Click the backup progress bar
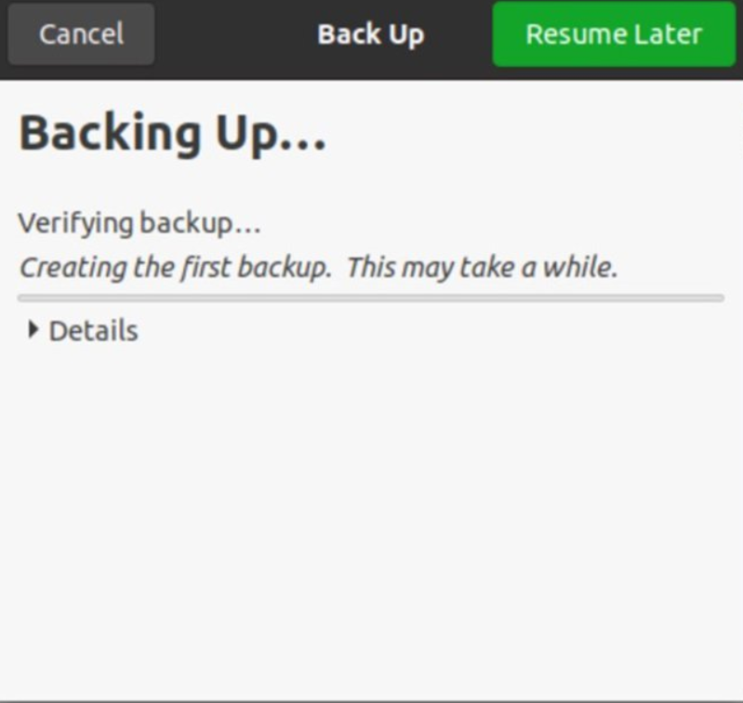 (x=370, y=298)
